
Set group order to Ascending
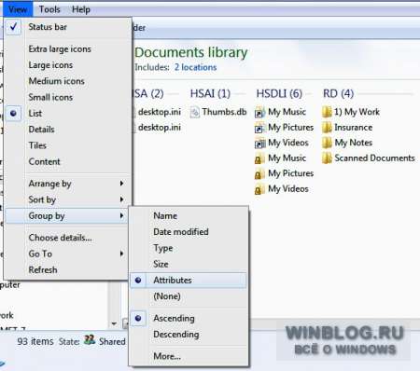click(189, 318)
